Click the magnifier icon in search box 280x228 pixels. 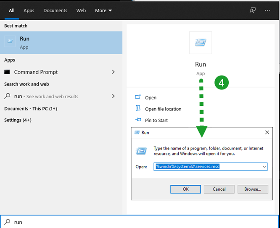coord(7,222)
